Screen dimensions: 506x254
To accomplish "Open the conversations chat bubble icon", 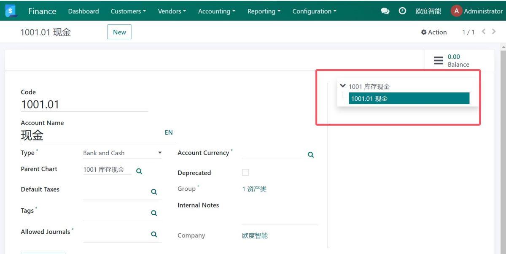I will tap(385, 11).
